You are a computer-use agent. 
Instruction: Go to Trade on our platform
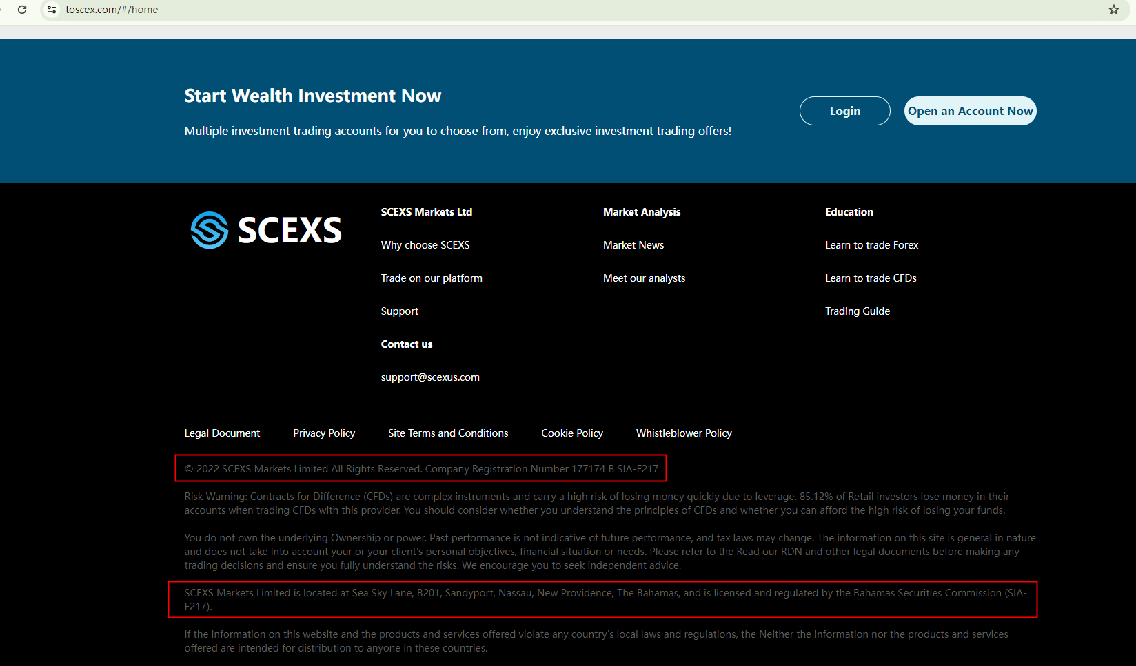[x=432, y=278]
